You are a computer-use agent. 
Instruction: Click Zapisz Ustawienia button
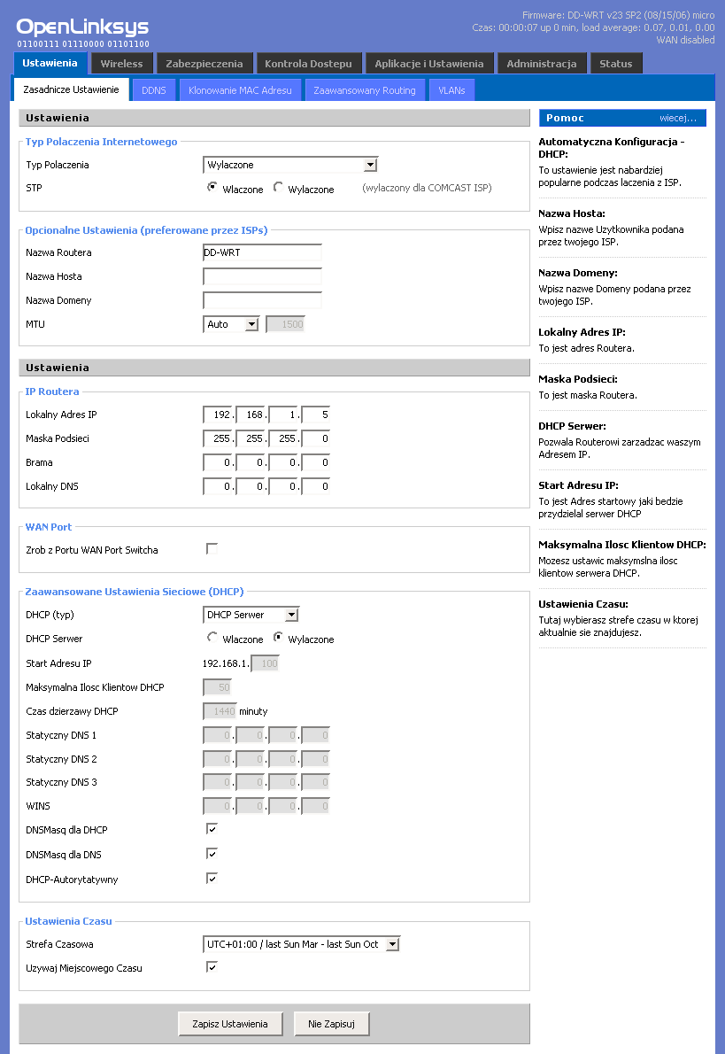[x=230, y=1024]
